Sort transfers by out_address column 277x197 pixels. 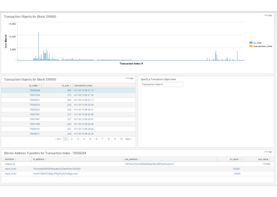coord(132,159)
